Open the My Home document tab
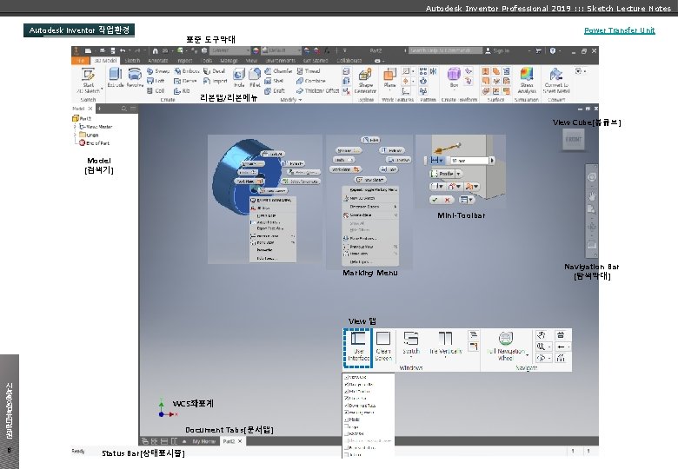 [203, 441]
